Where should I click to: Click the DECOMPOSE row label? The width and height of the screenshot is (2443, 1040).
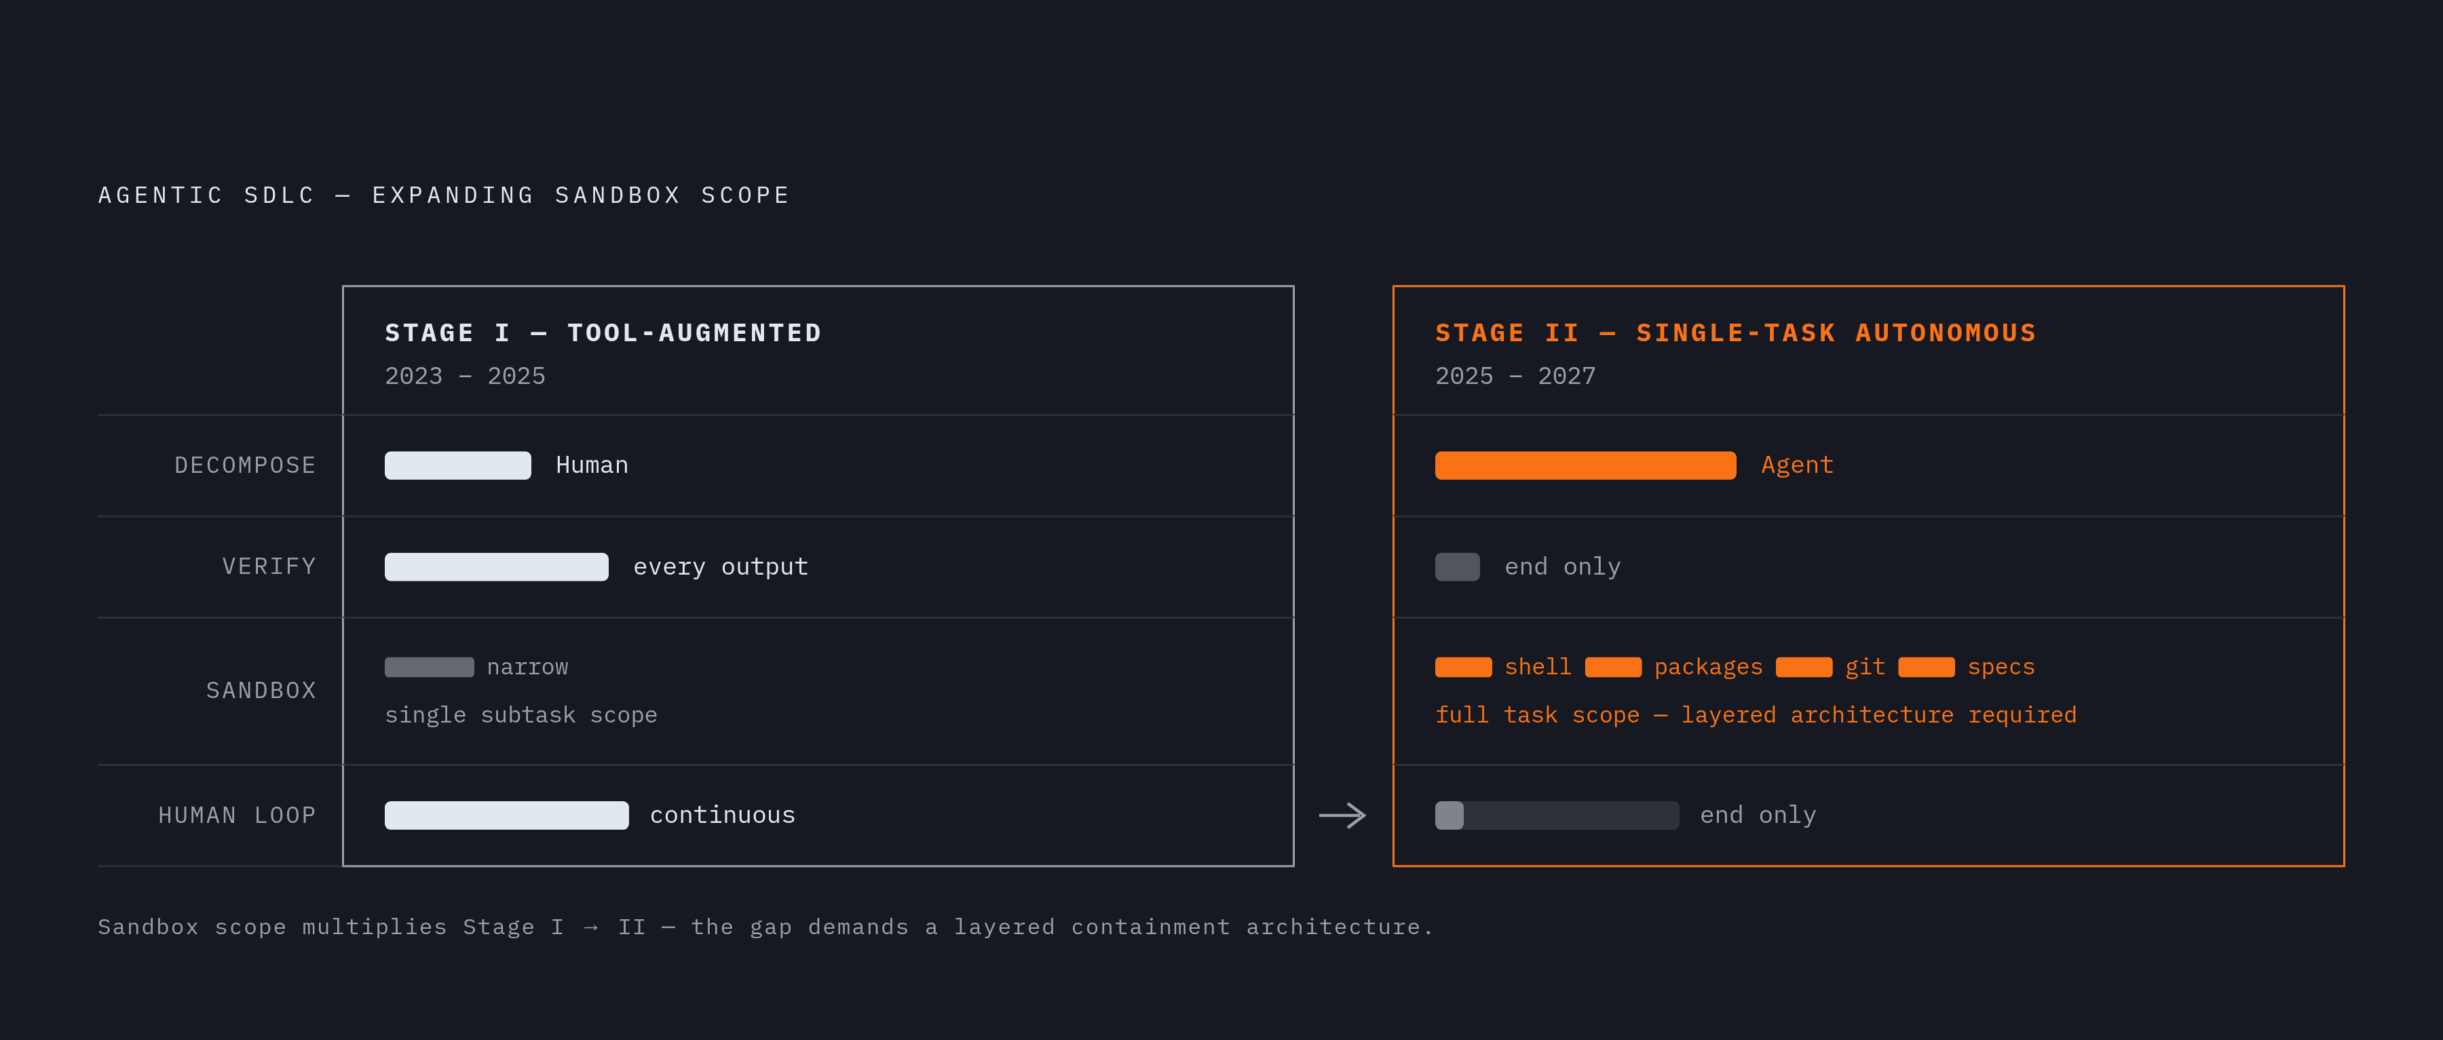coord(245,465)
